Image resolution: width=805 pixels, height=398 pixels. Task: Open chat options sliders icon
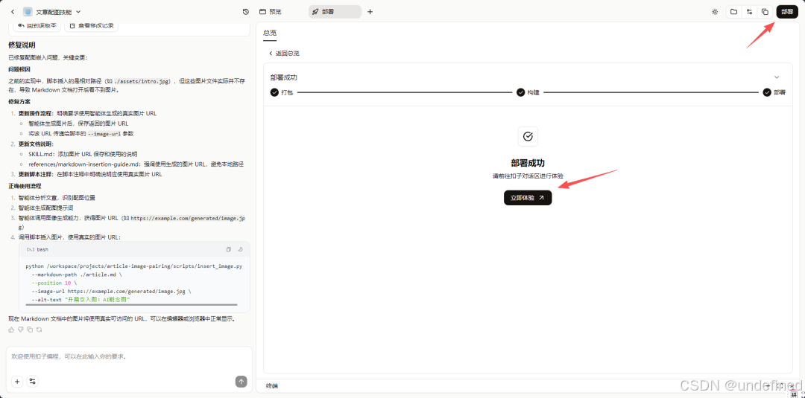(32, 382)
